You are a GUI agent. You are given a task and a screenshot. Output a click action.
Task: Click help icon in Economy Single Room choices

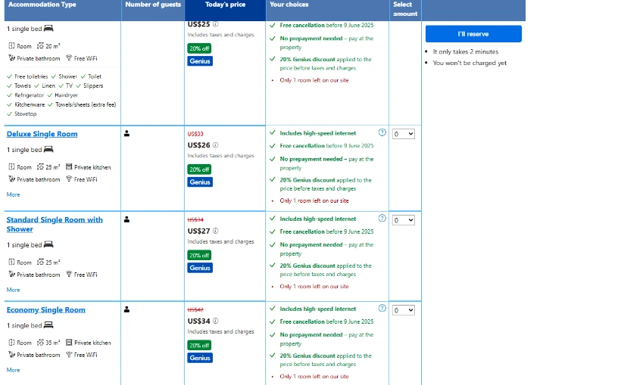click(x=382, y=309)
